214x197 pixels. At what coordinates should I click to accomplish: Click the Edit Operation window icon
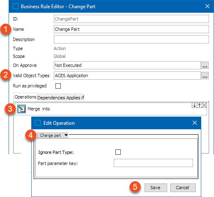point(38,123)
